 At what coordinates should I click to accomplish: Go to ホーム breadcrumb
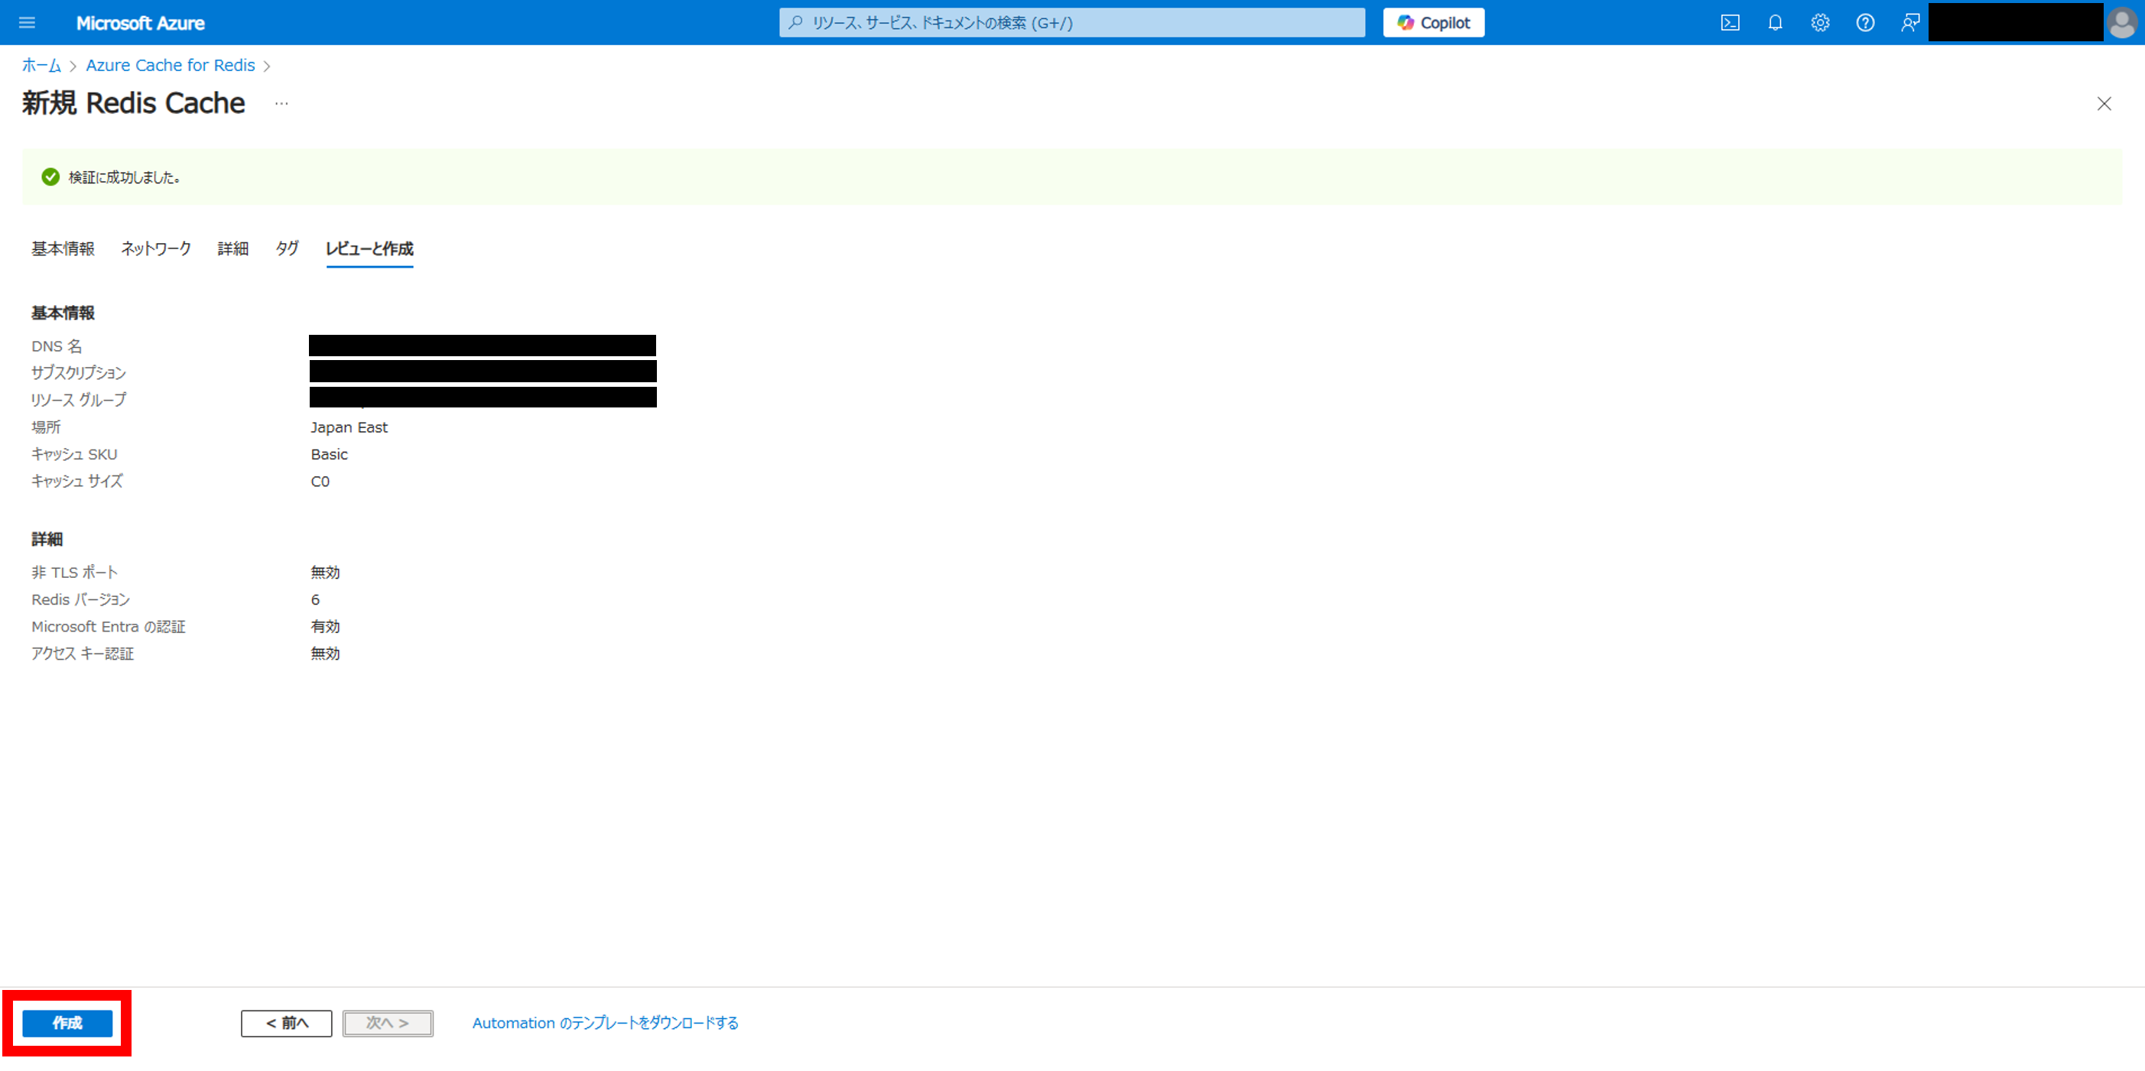41,65
